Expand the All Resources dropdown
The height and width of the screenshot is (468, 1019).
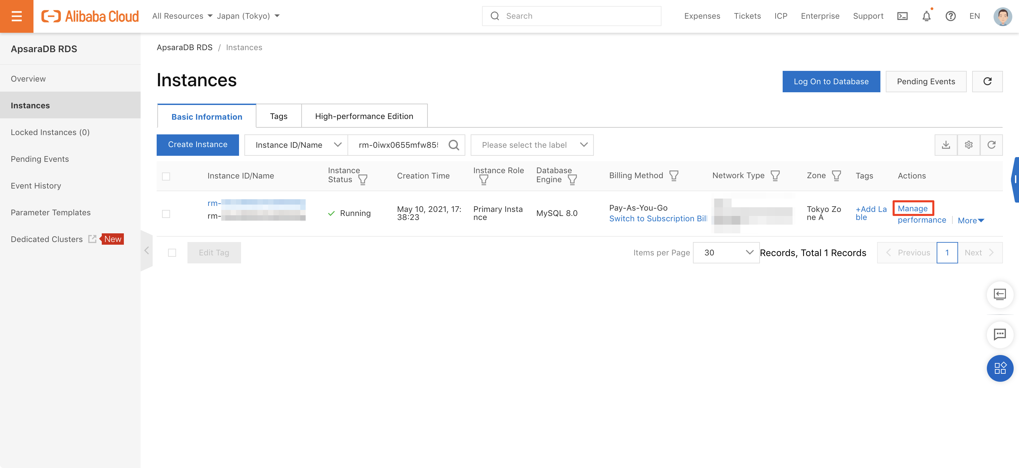pos(182,16)
